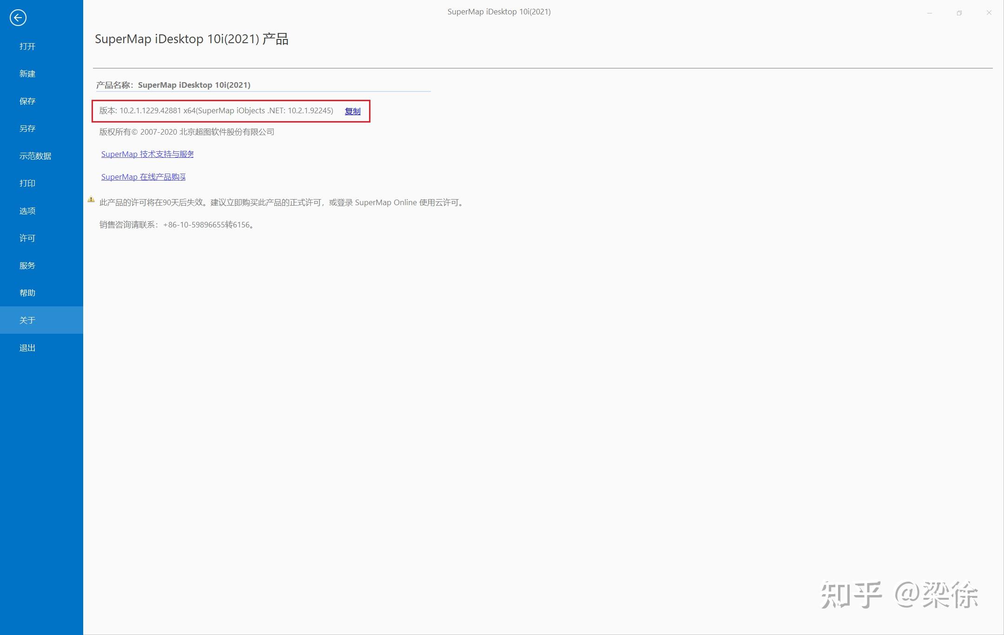This screenshot has width=1004, height=635.
Task: Choose 保存 from the sidebar
Action: point(41,101)
